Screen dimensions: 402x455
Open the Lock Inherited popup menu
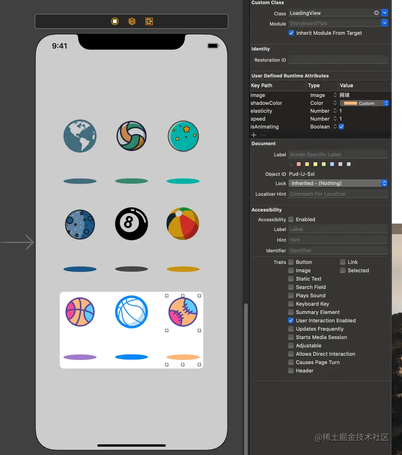tap(338, 183)
